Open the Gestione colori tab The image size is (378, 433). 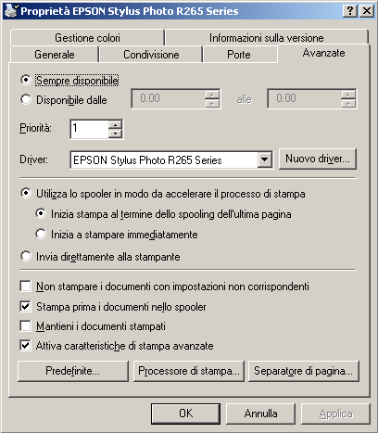click(x=87, y=38)
